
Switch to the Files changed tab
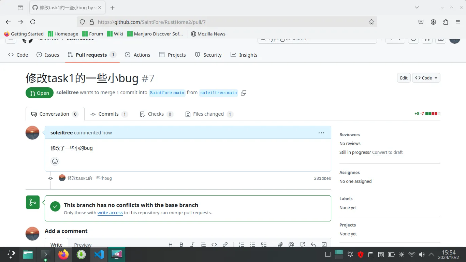(x=209, y=114)
